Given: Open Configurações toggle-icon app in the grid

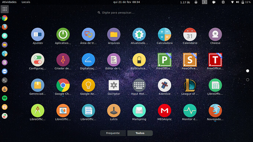Looking at the screenshot, I should pyautogui.click(x=38, y=60).
